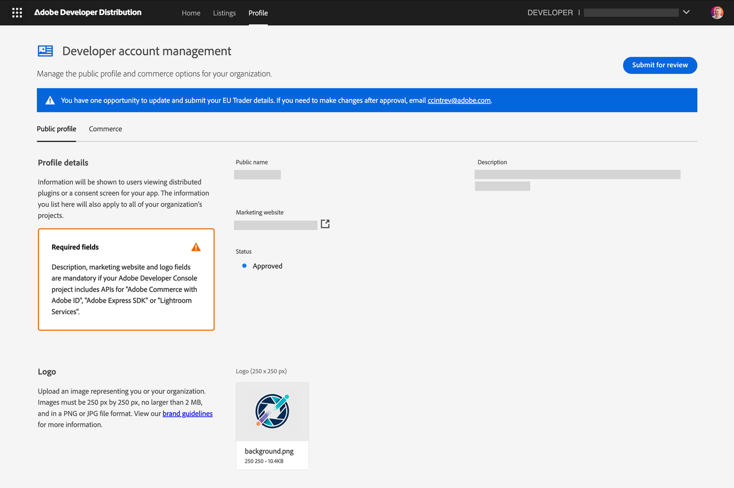Navigate to Home
734x488 pixels.
click(x=191, y=13)
